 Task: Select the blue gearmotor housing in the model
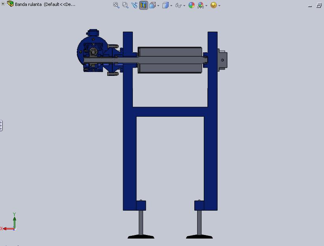(92, 53)
